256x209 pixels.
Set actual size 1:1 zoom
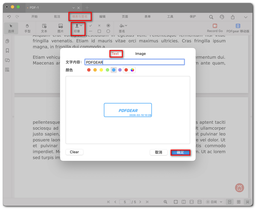click(199, 202)
